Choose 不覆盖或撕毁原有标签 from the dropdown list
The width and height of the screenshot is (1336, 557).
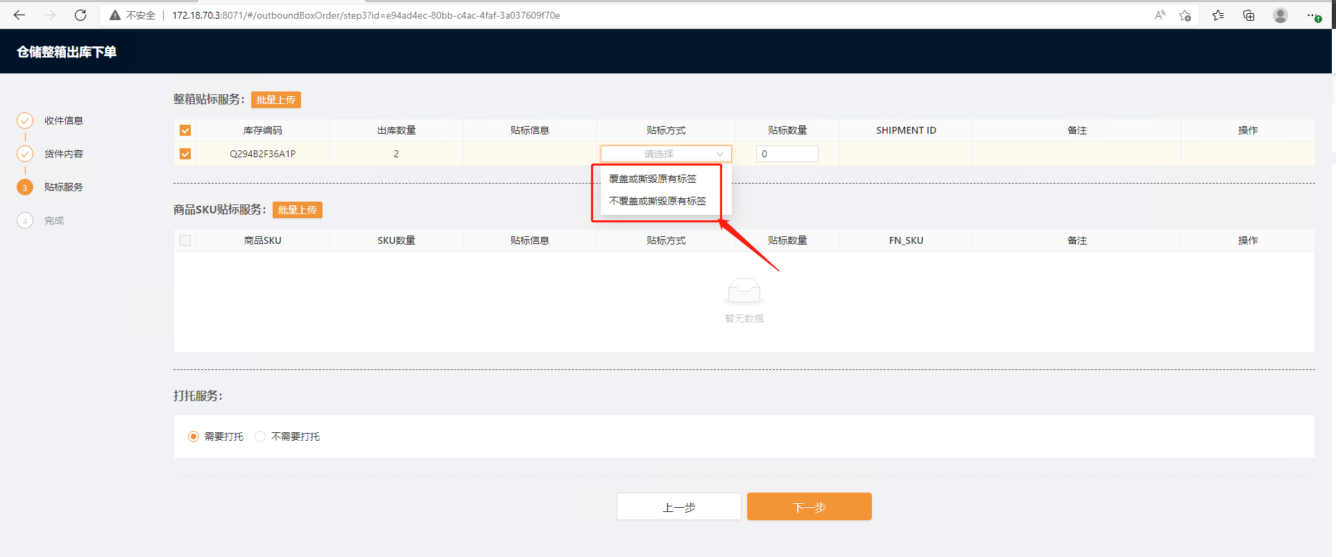coord(658,201)
